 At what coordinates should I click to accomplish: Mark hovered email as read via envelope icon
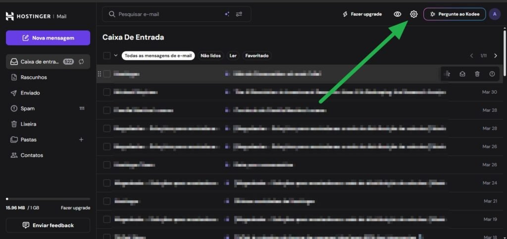pos(462,74)
